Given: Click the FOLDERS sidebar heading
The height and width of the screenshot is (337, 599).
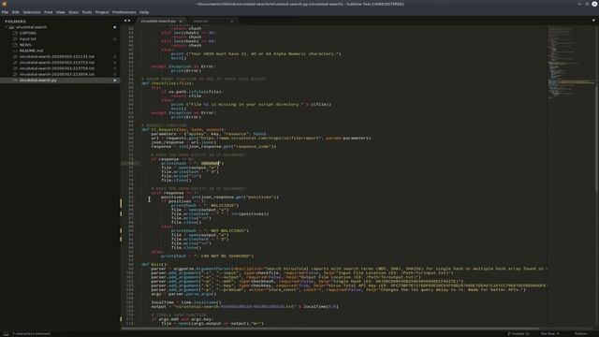Looking at the screenshot, I should (x=16, y=22).
